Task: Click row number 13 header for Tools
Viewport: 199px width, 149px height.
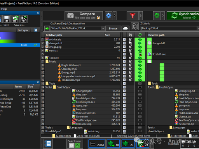Action: (43, 83)
